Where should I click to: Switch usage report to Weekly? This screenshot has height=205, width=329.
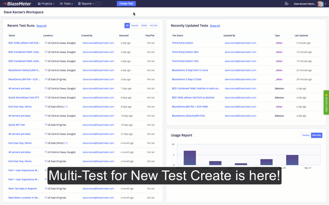click(306, 136)
